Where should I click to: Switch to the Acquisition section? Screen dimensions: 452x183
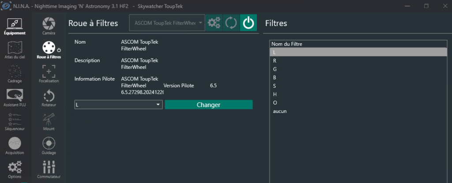(15, 146)
